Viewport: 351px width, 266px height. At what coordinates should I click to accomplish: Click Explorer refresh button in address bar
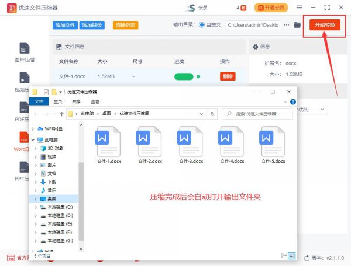pyautogui.click(x=212, y=114)
